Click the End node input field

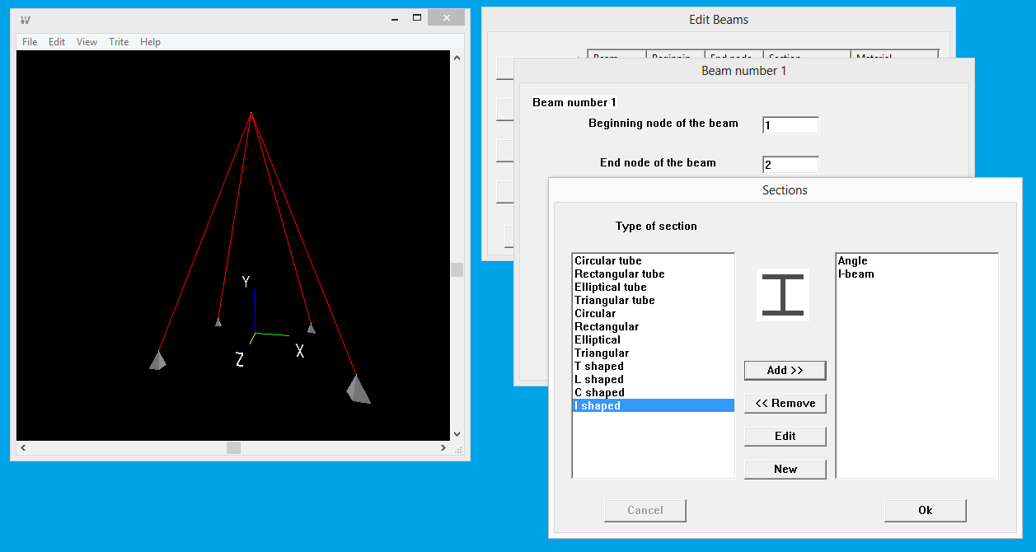[x=790, y=165]
